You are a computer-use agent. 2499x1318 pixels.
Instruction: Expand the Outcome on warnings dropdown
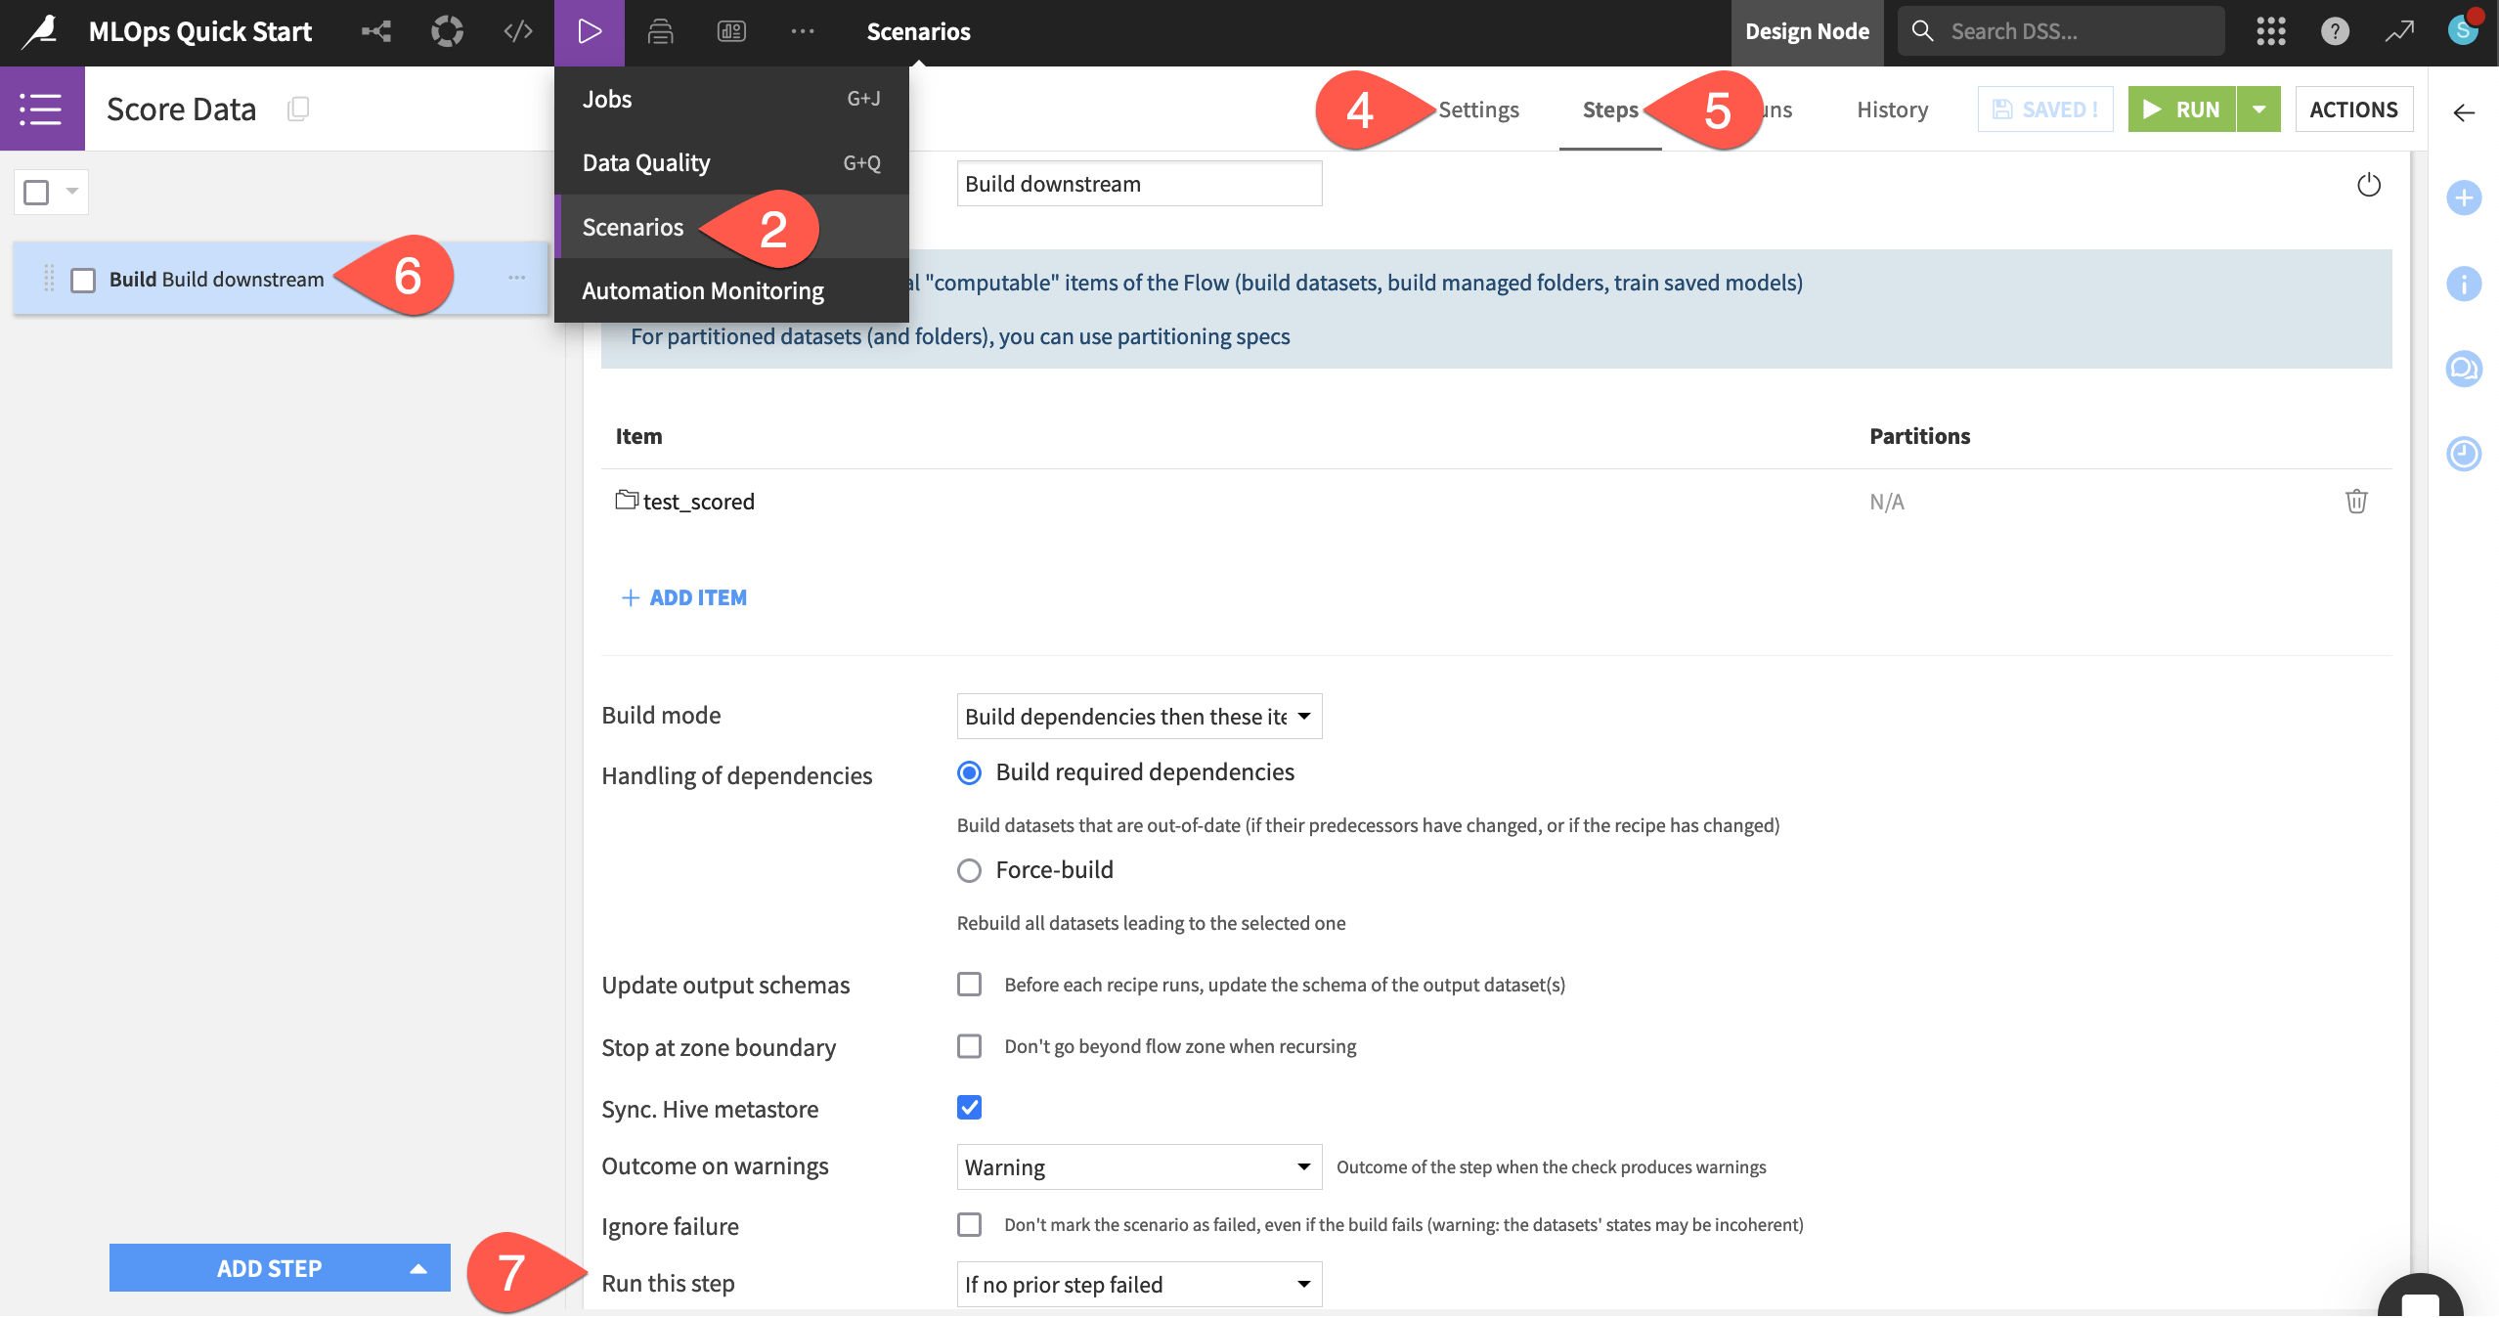pyautogui.click(x=1138, y=1167)
